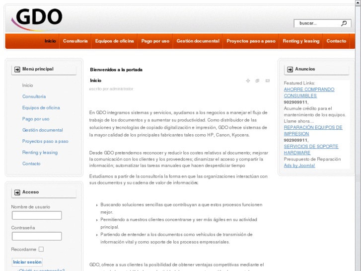This screenshot has width=361, height=271.
Task: Click the escrito por administrator text
Action: (111, 89)
